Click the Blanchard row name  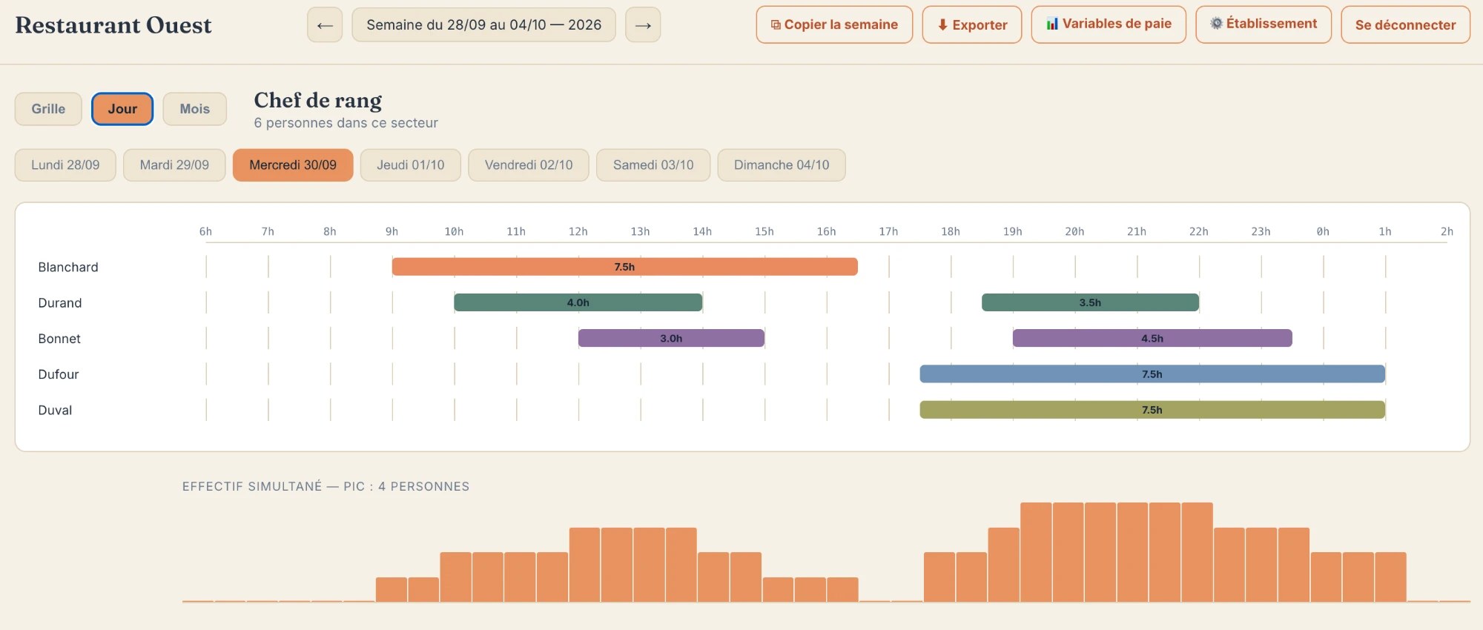[68, 267]
